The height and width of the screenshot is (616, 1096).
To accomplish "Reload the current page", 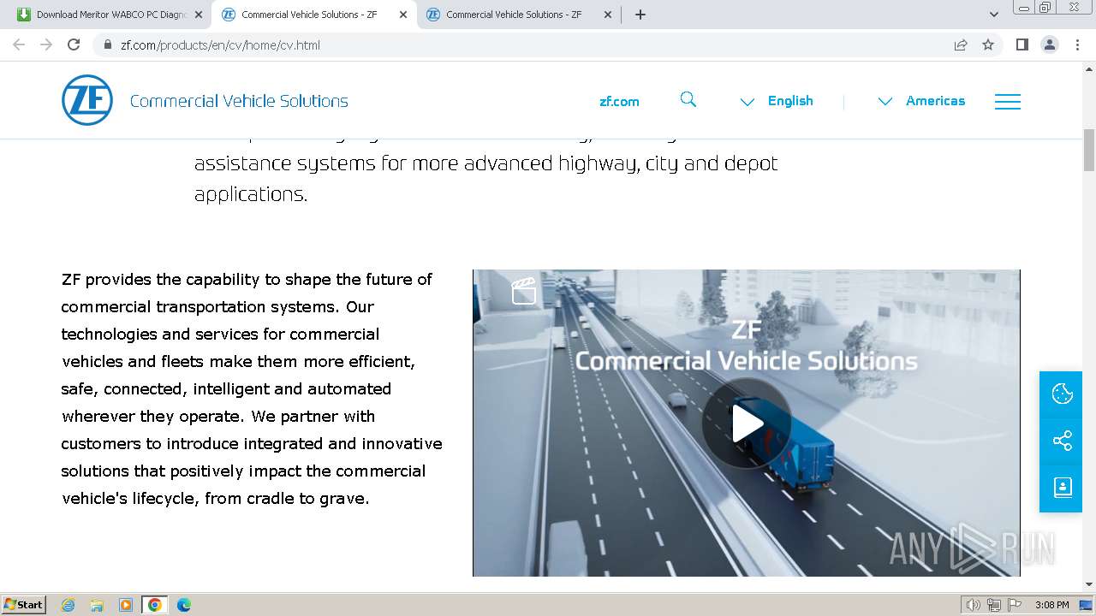I will click(x=74, y=44).
